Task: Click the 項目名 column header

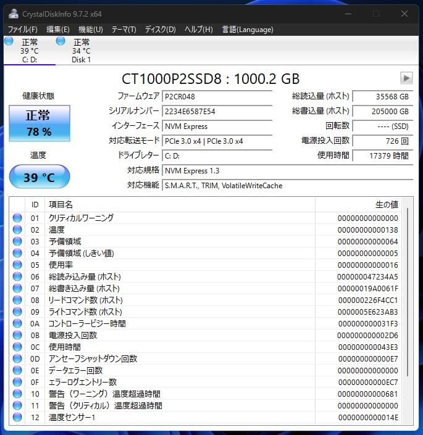Action: click(x=180, y=205)
